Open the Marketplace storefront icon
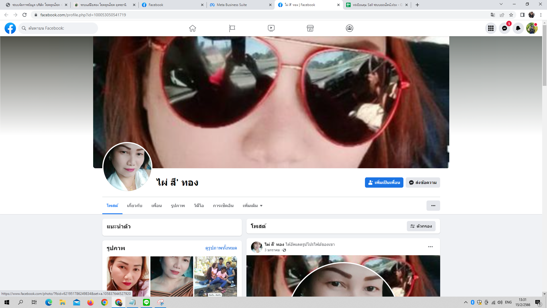The width and height of the screenshot is (547, 308). pos(310,28)
